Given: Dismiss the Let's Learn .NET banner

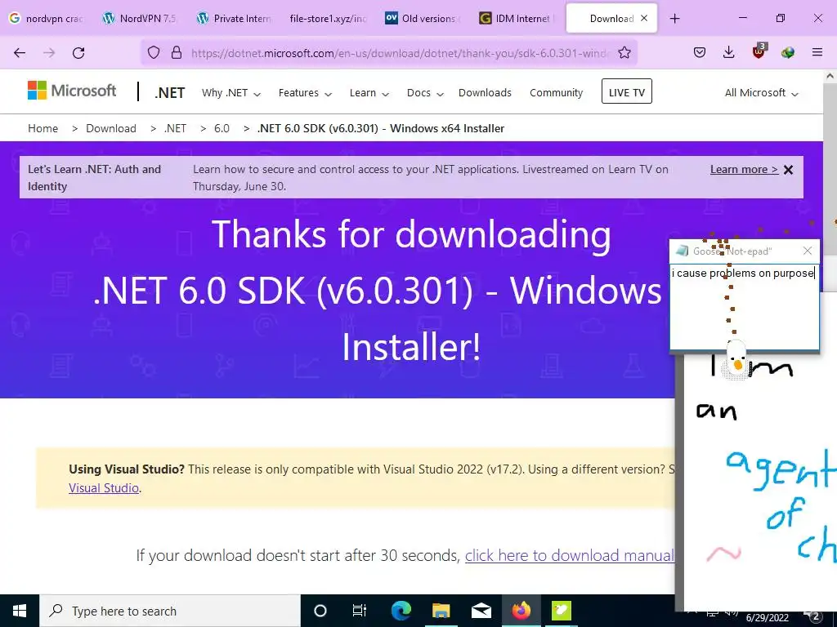Looking at the screenshot, I should coord(789,170).
